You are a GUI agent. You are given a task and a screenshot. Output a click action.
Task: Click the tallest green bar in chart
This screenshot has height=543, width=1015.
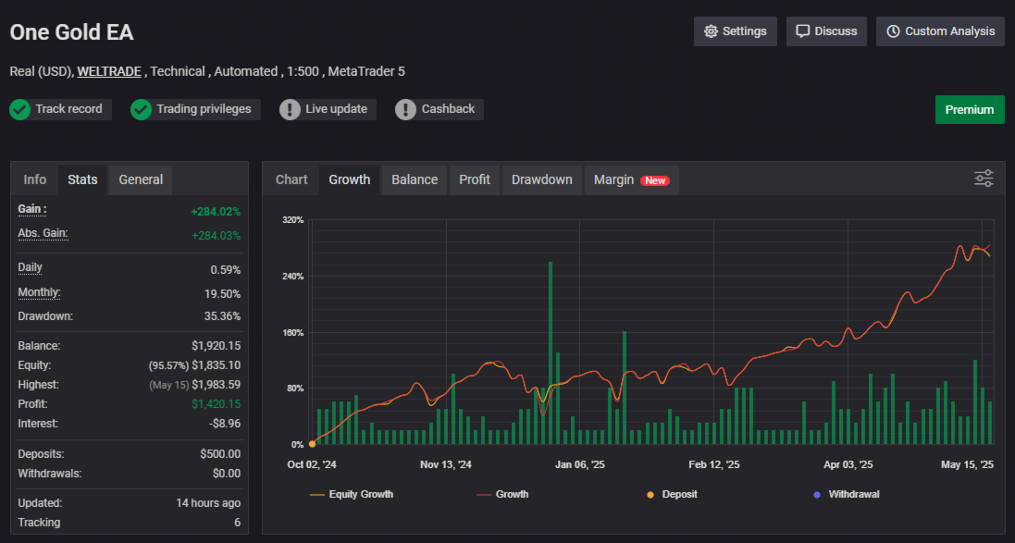551,352
